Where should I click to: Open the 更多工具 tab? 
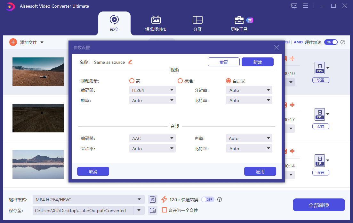coord(239,24)
